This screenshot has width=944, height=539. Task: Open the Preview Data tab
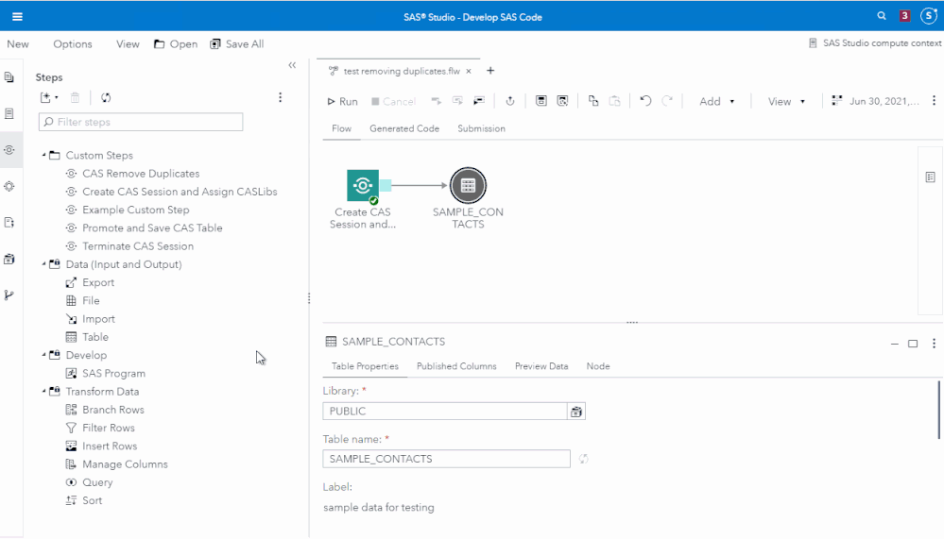(x=541, y=366)
